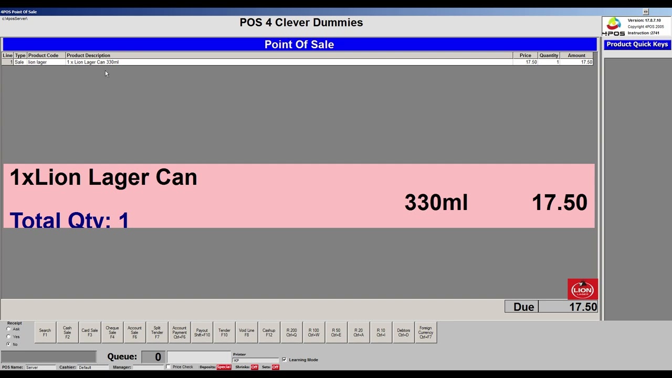Click the 1xLion Lager Can pink display
This screenshot has height=378, width=672.
click(299, 196)
